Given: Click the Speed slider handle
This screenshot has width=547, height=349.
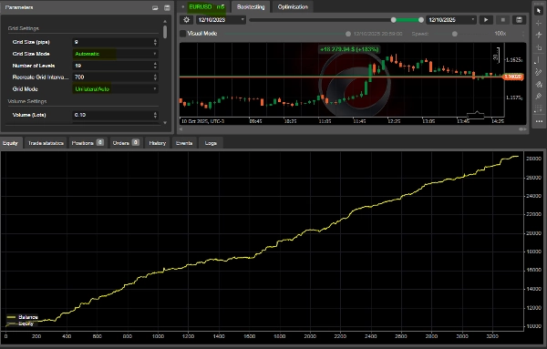Looking at the screenshot, I should (455, 34).
